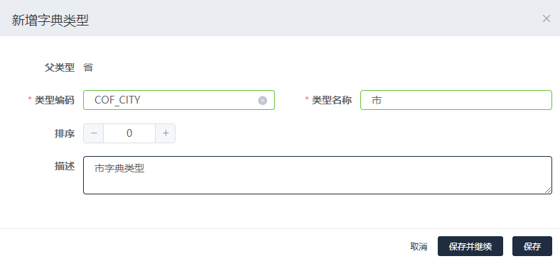Select the parent type value 省
The width and height of the screenshot is (560, 266).
click(x=88, y=67)
